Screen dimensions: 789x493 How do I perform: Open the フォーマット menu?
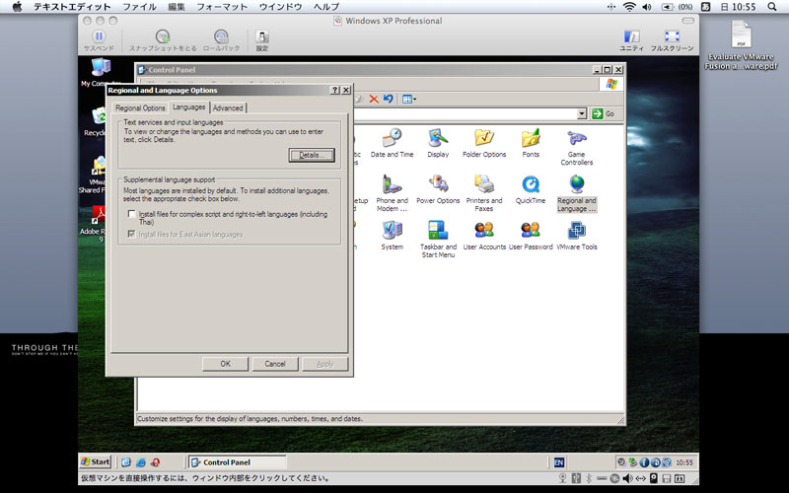pos(222,7)
